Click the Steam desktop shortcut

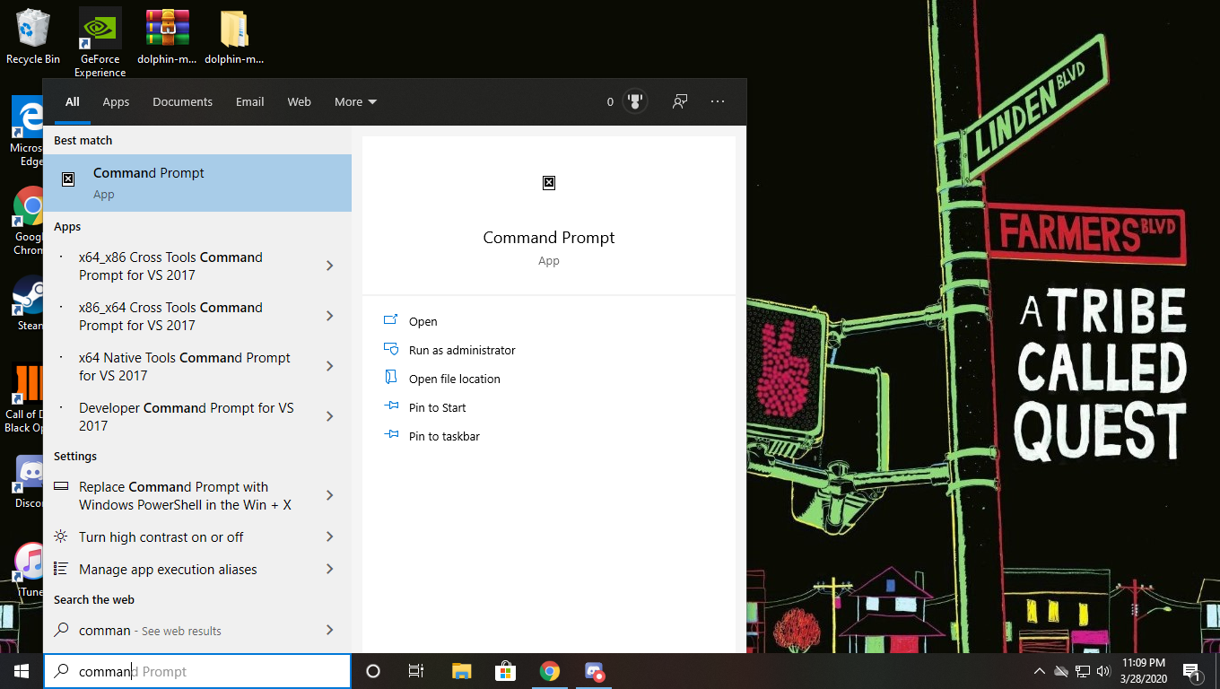tap(28, 303)
